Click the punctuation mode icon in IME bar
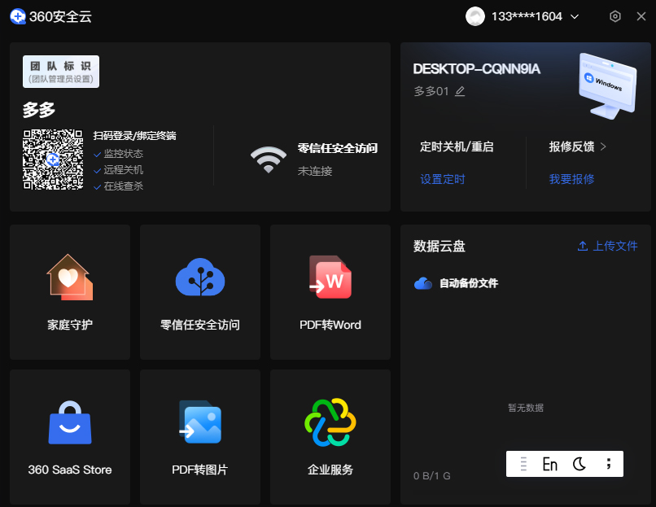This screenshot has width=656, height=507. [x=609, y=464]
